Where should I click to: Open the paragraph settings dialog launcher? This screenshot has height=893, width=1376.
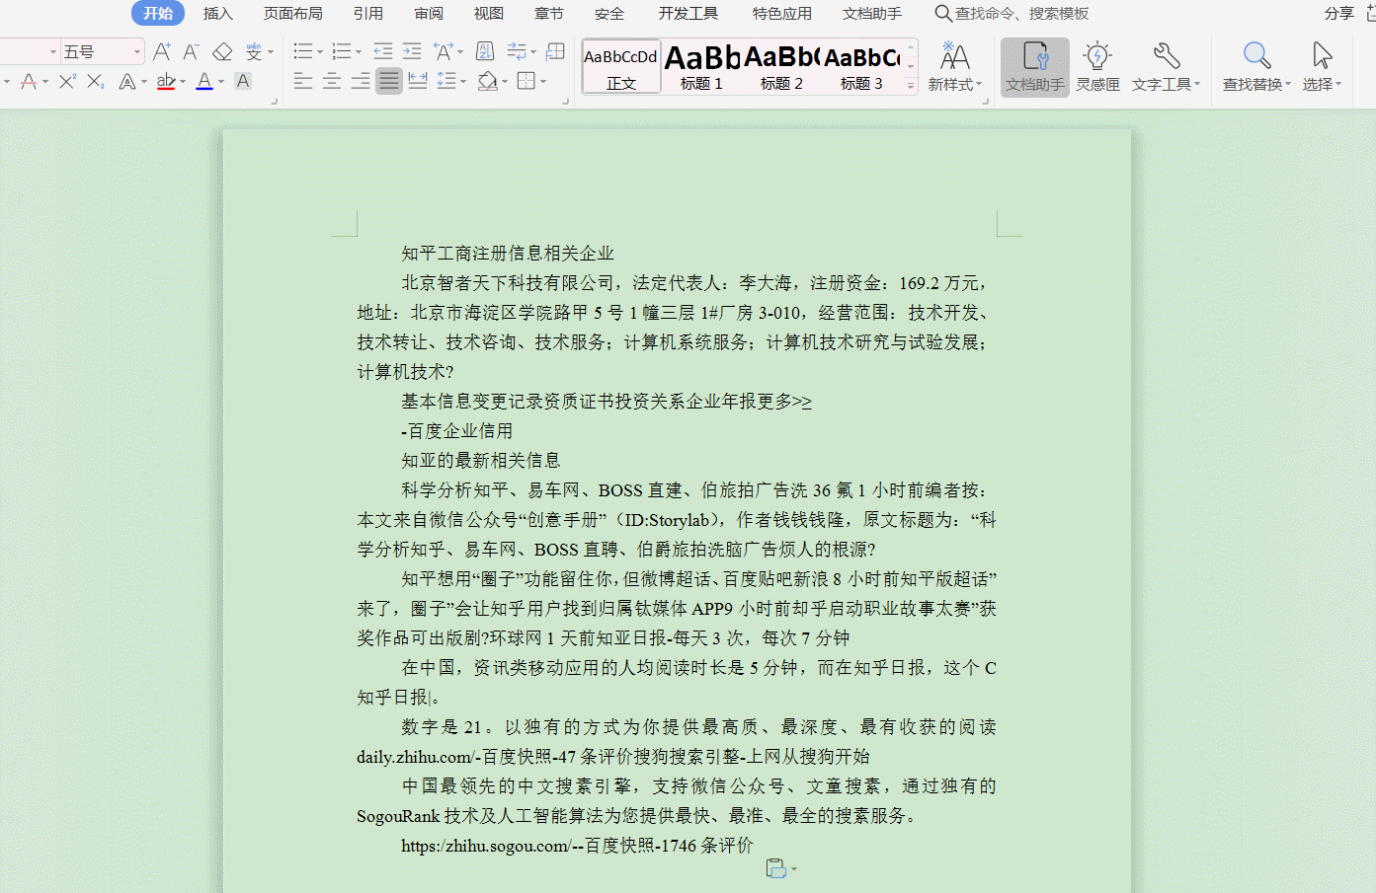pyautogui.click(x=566, y=100)
